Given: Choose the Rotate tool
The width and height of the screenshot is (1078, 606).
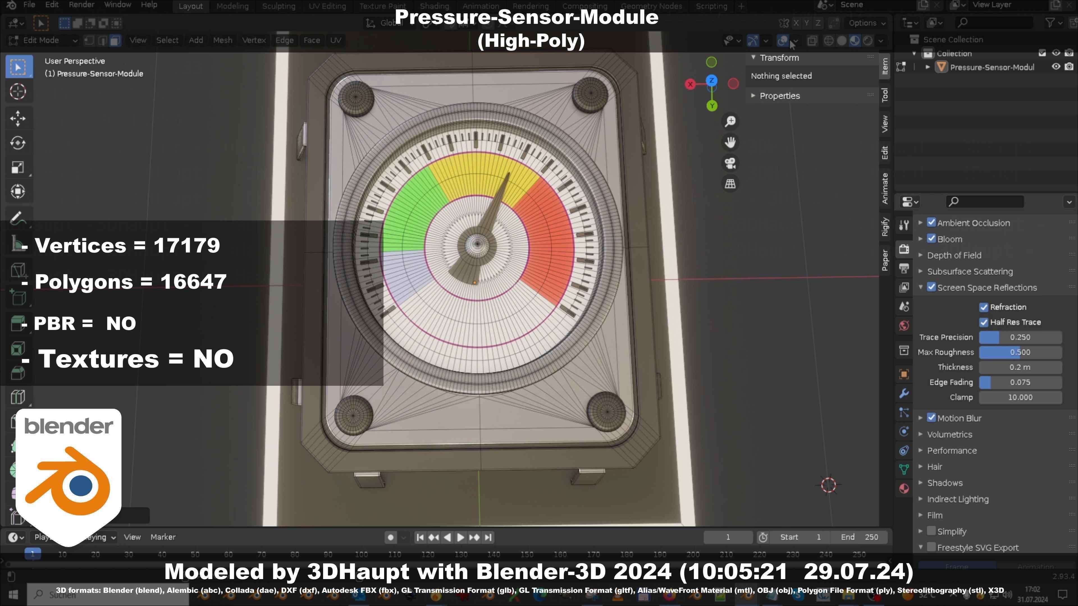Looking at the screenshot, I should pos(18,143).
